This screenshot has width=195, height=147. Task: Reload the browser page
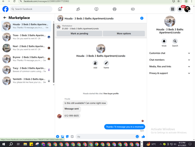[x=14, y=1]
